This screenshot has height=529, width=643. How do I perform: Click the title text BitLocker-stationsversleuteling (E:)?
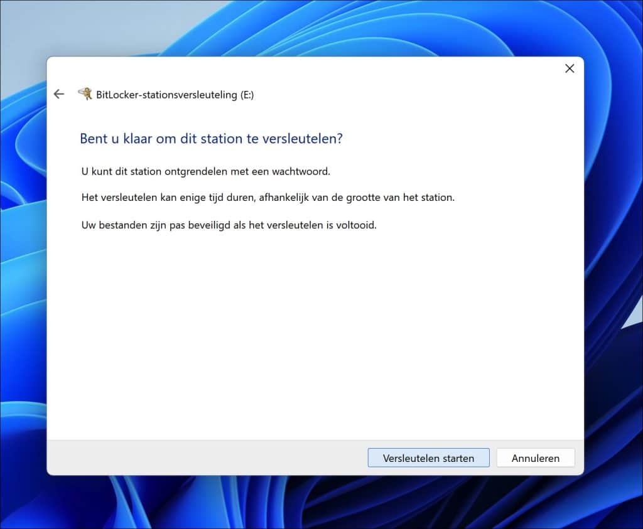coord(175,95)
